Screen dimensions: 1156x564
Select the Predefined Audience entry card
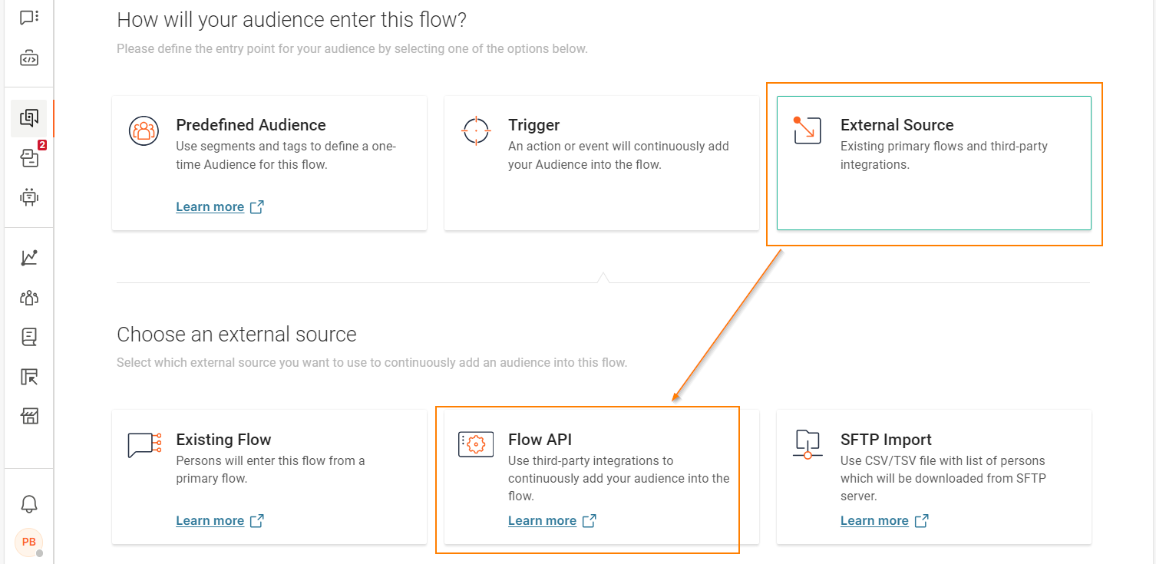[x=269, y=163]
